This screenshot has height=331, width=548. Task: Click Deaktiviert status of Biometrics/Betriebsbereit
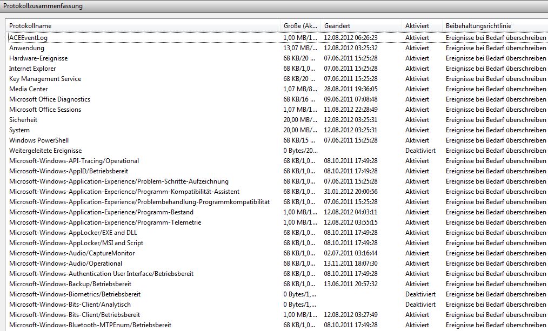(420, 294)
